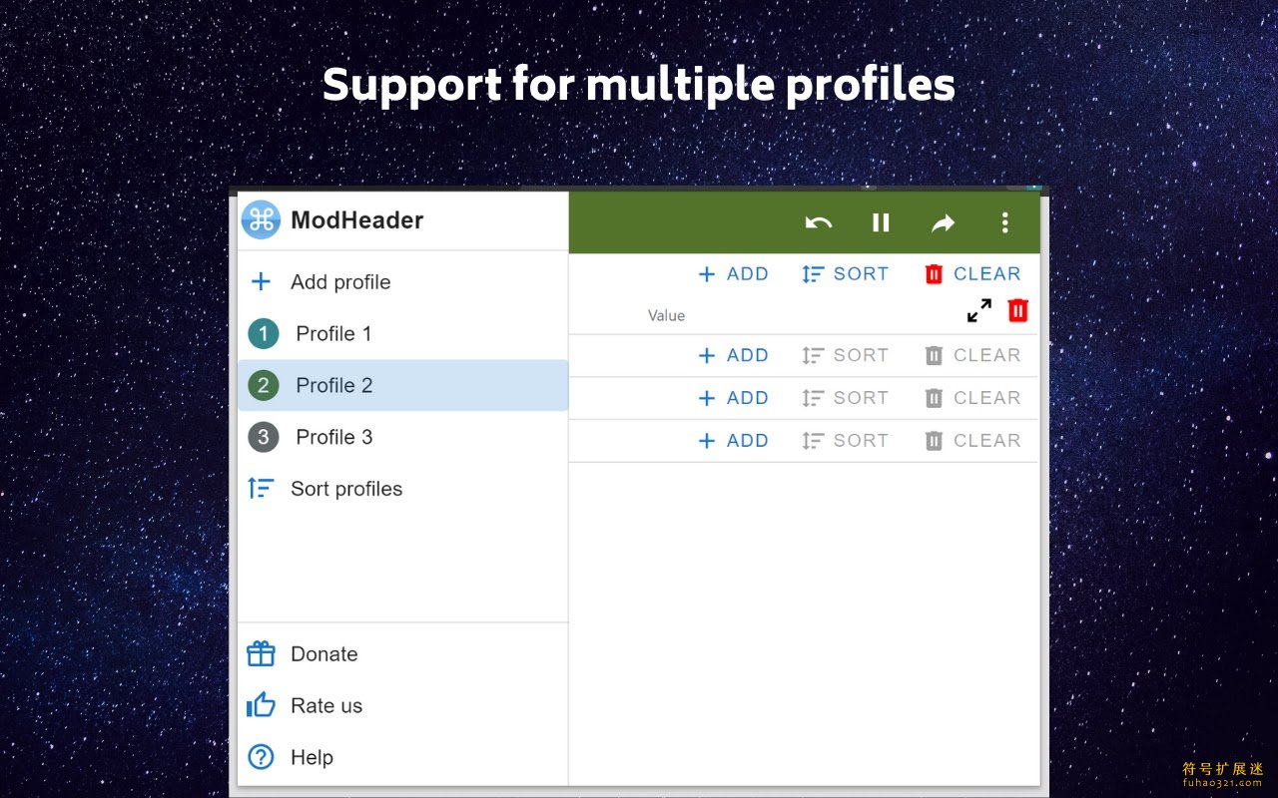The height and width of the screenshot is (798, 1278).
Task: Click the Donate gift icon
Action: pos(261,653)
